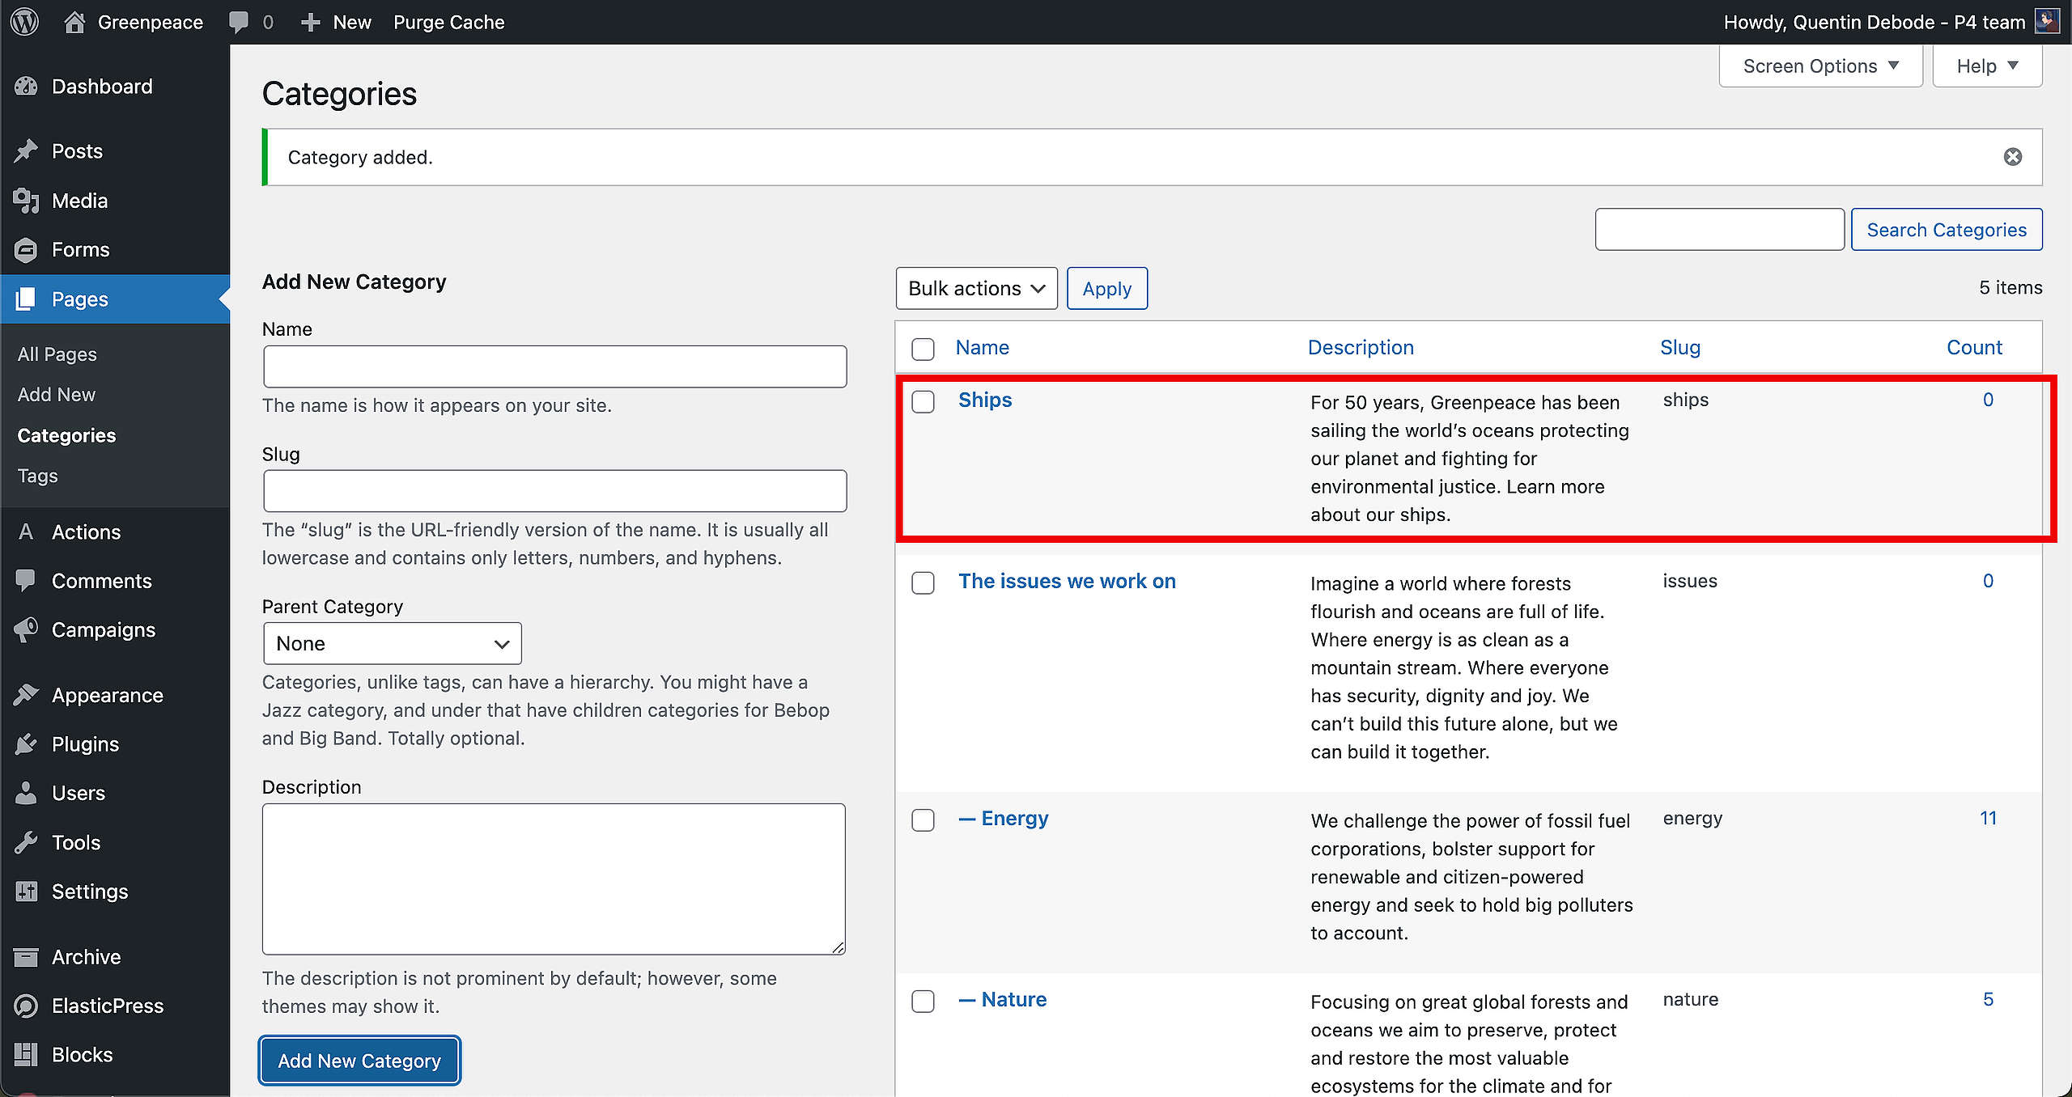Click the Search Categories button
2072x1097 pixels.
(x=1946, y=230)
